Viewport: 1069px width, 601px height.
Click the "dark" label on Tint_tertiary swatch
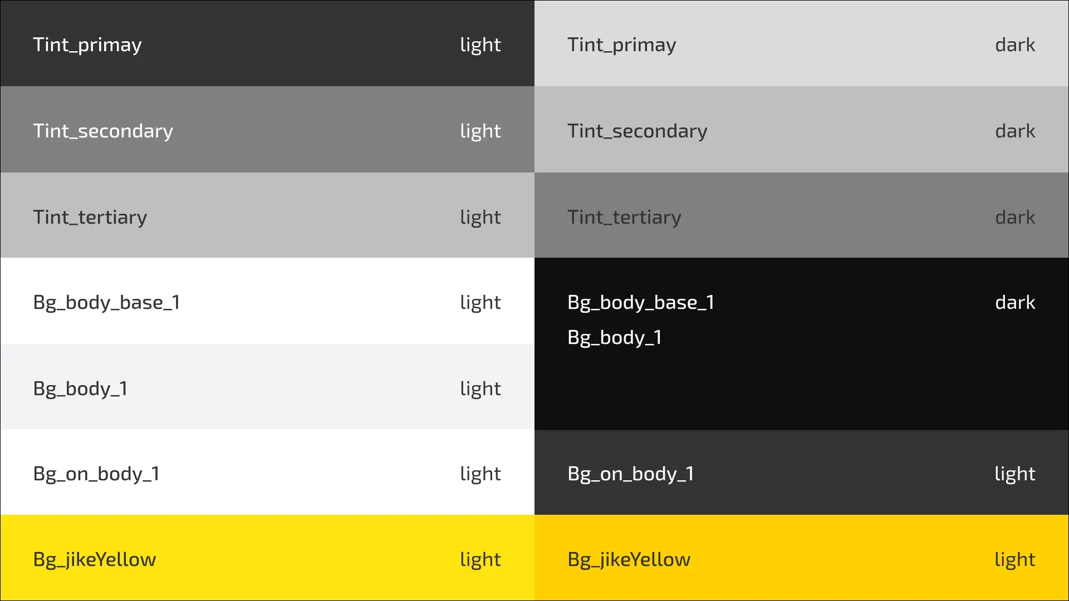[1014, 217]
